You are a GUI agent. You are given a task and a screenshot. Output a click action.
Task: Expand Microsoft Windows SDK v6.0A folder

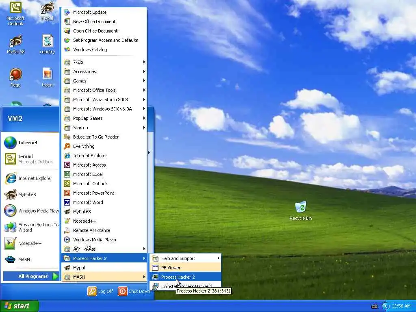[104, 109]
